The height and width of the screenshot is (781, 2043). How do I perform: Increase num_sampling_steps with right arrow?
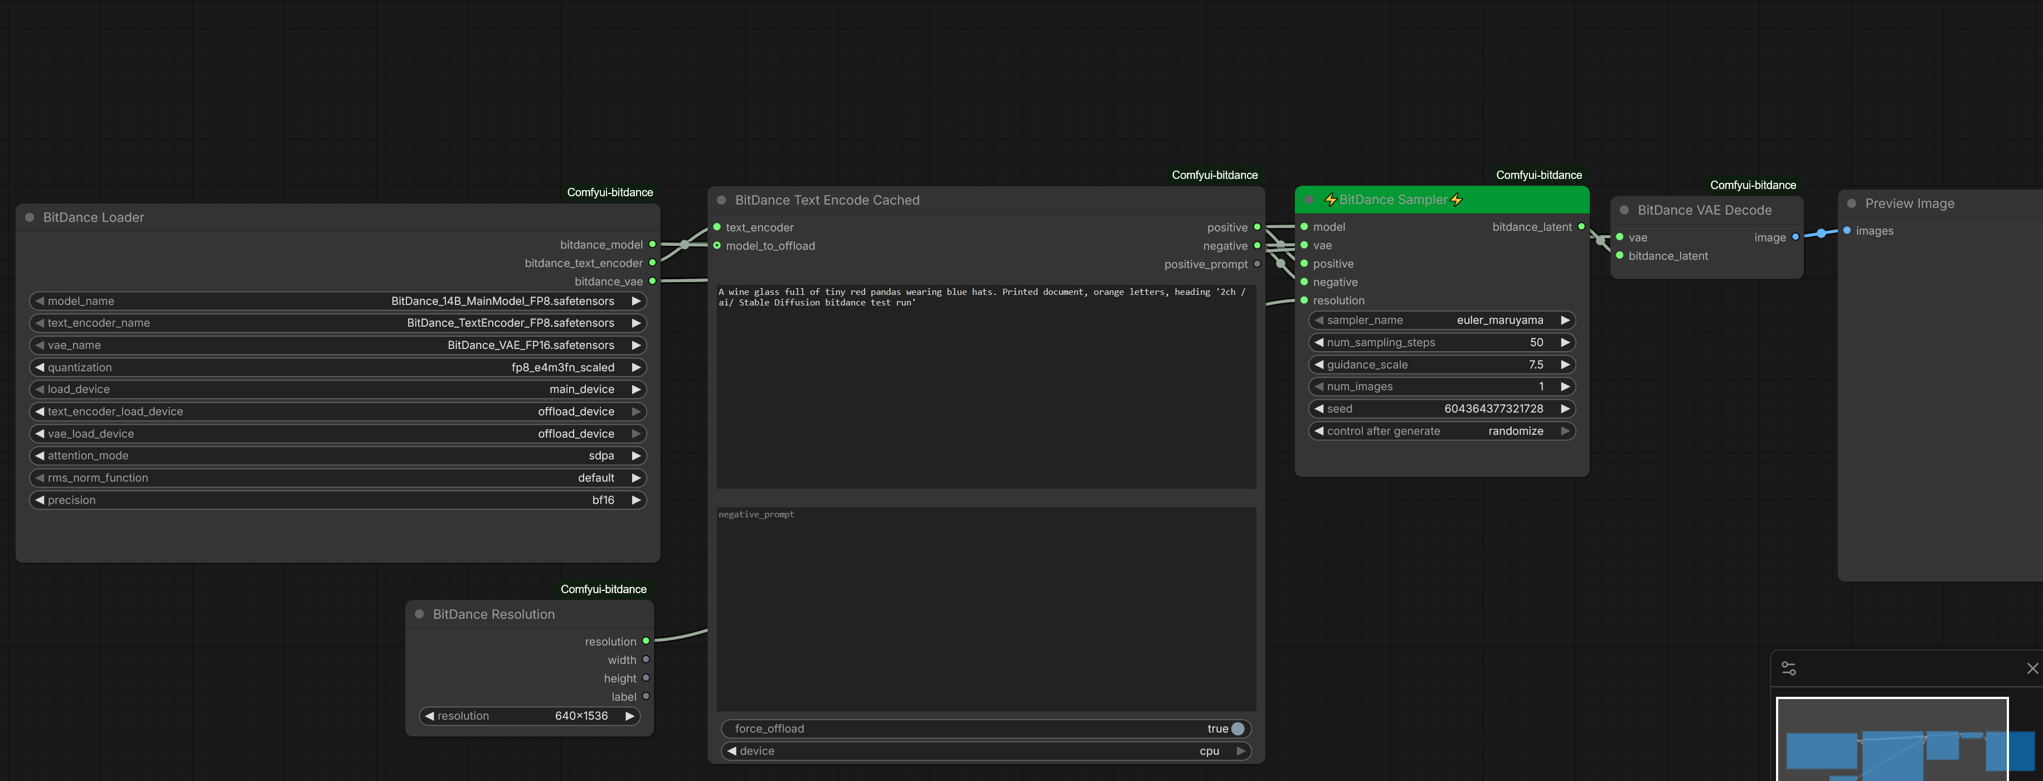pyautogui.click(x=1565, y=342)
